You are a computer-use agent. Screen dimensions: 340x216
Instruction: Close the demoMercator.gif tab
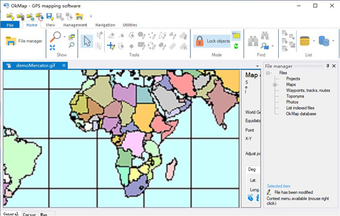63,66
